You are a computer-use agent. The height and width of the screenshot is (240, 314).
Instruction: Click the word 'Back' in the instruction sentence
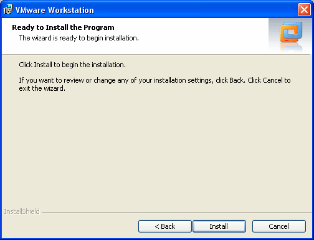[236, 80]
